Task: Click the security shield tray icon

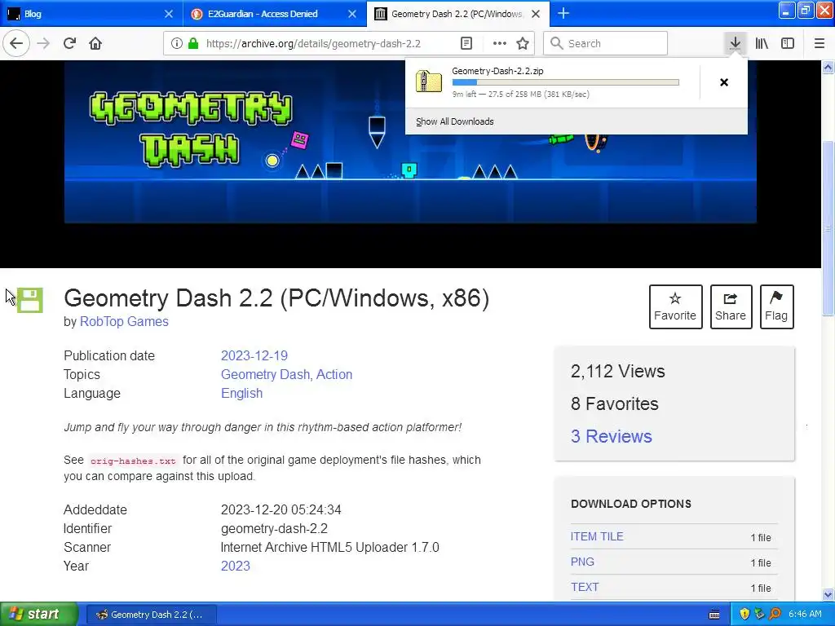Action: pyautogui.click(x=744, y=614)
